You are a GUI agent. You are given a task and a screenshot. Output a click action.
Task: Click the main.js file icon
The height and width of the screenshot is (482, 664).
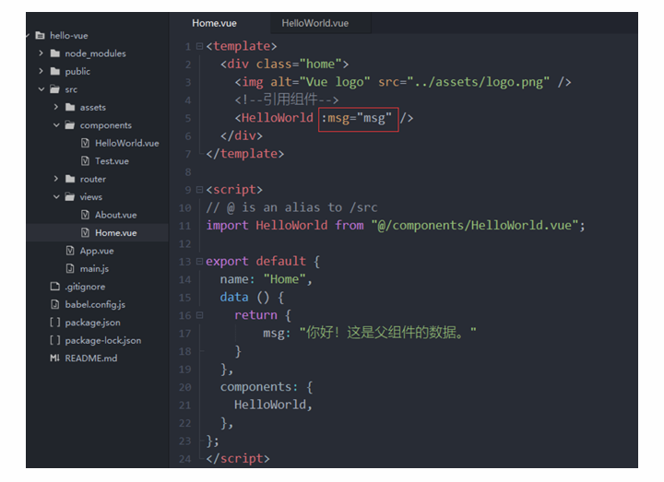70,268
